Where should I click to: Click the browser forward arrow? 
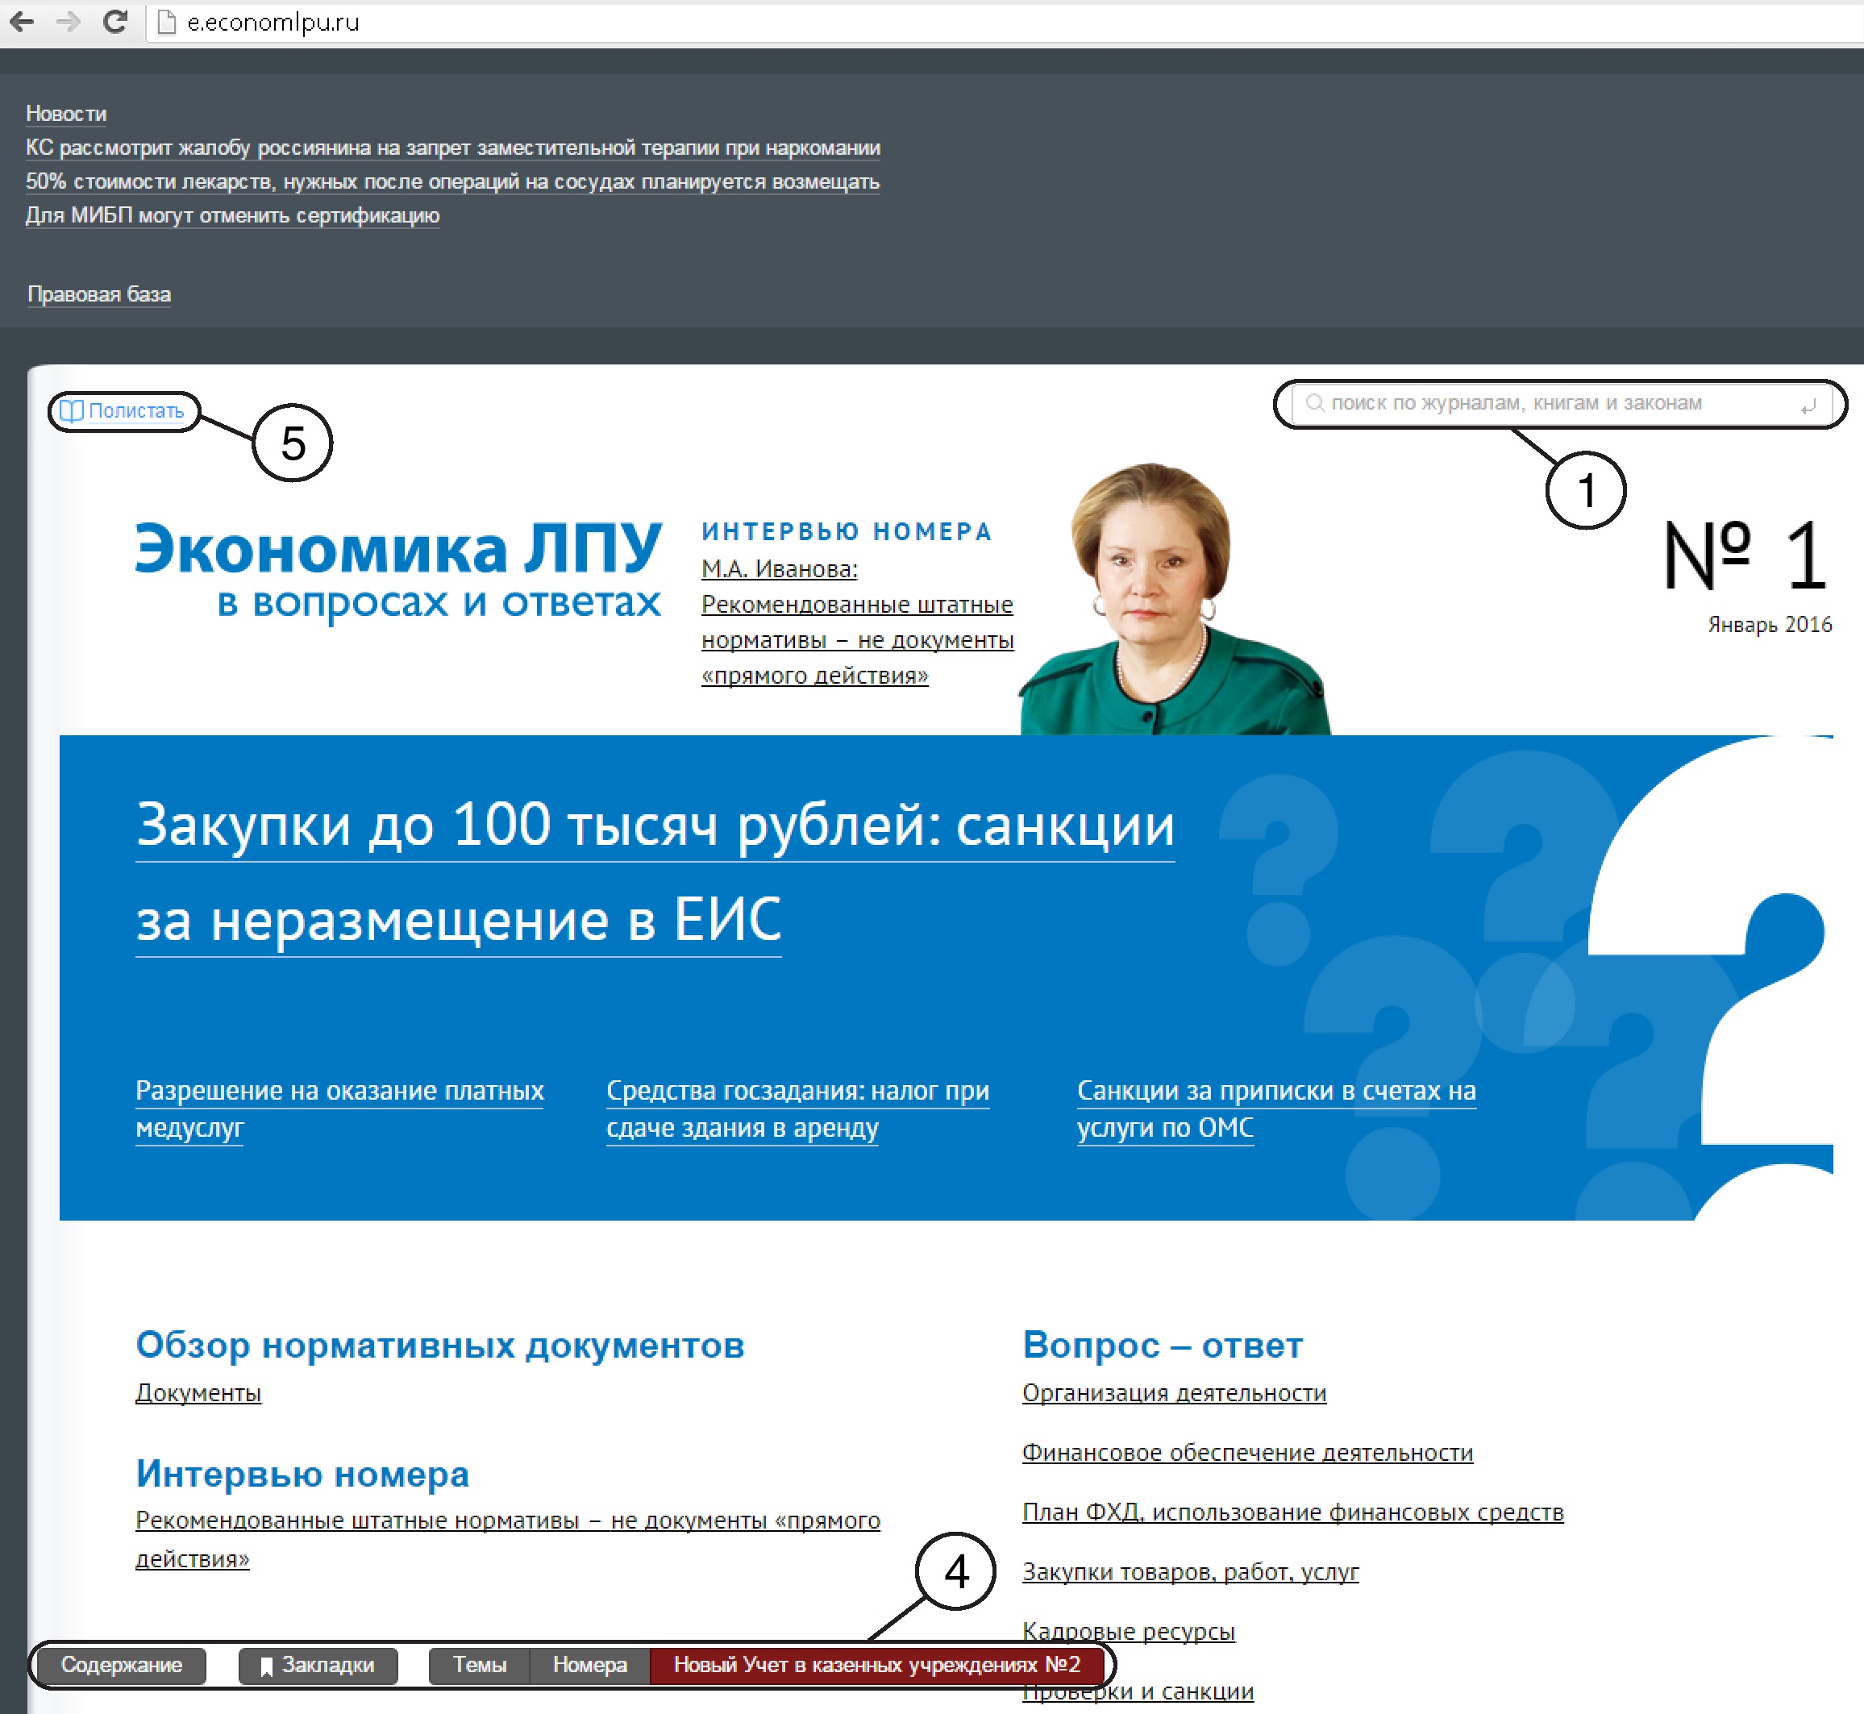pos(69,21)
